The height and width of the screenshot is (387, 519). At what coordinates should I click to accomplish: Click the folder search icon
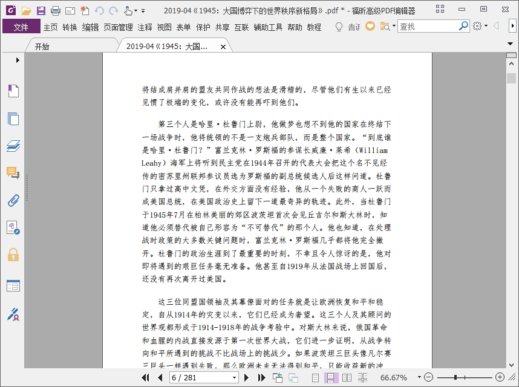coord(385,27)
